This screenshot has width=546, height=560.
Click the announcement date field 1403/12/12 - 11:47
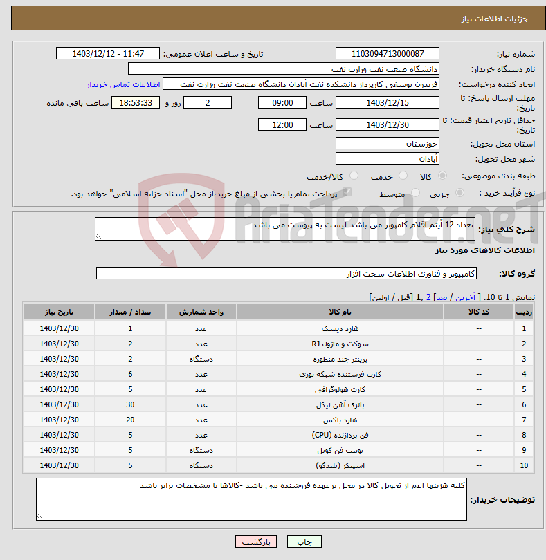click(108, 53)
